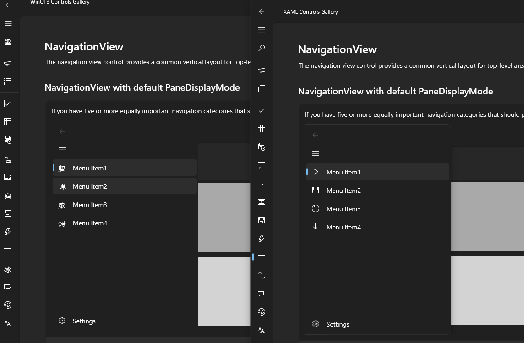Select Menu Item2 with save icon in XAML Gallery
The image size is (524, 343).
coord(377,191)
